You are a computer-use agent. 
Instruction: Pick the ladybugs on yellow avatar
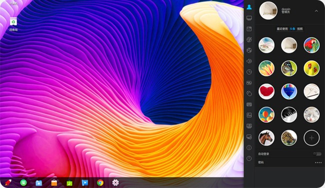pyautogui.click(x=311, y=68)
